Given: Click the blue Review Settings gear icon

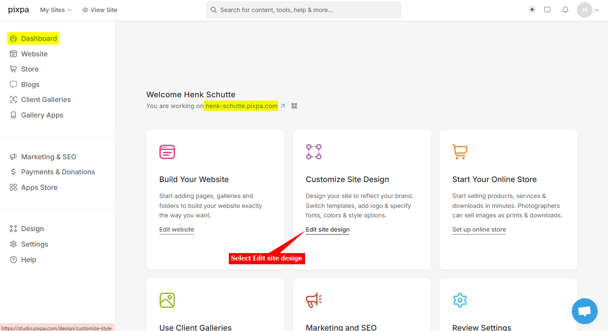Looking at the screenshot, I should 460,300.
